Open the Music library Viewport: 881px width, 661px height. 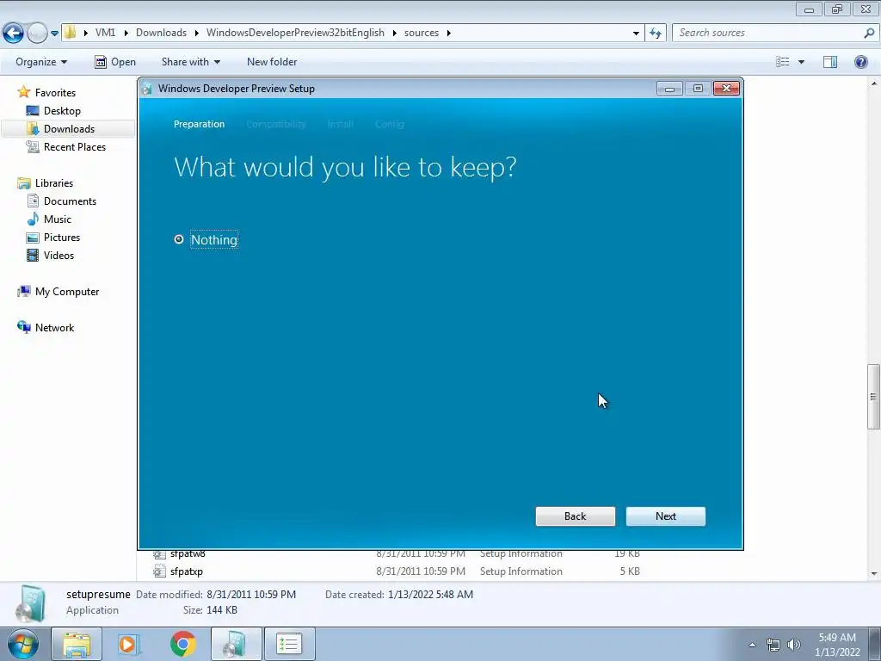click(58, 219)
